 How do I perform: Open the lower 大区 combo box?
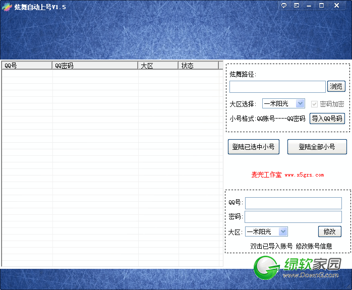tap(266, 231)
